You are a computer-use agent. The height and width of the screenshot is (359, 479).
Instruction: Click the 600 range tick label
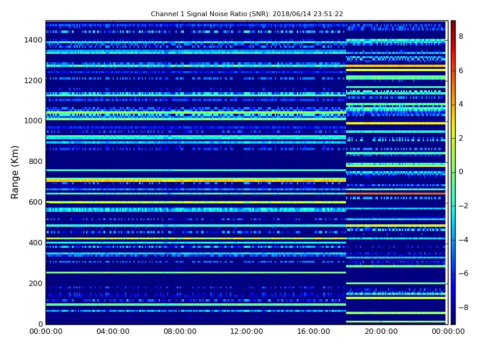pyautogui.click(x=35, y=202)
